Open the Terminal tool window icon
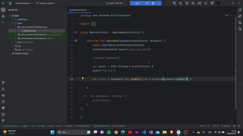243x136 pixels. point(3,114)
